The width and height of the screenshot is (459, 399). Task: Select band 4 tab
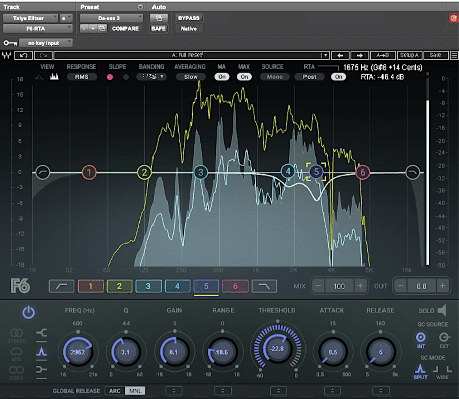click(x=177, y=286)
